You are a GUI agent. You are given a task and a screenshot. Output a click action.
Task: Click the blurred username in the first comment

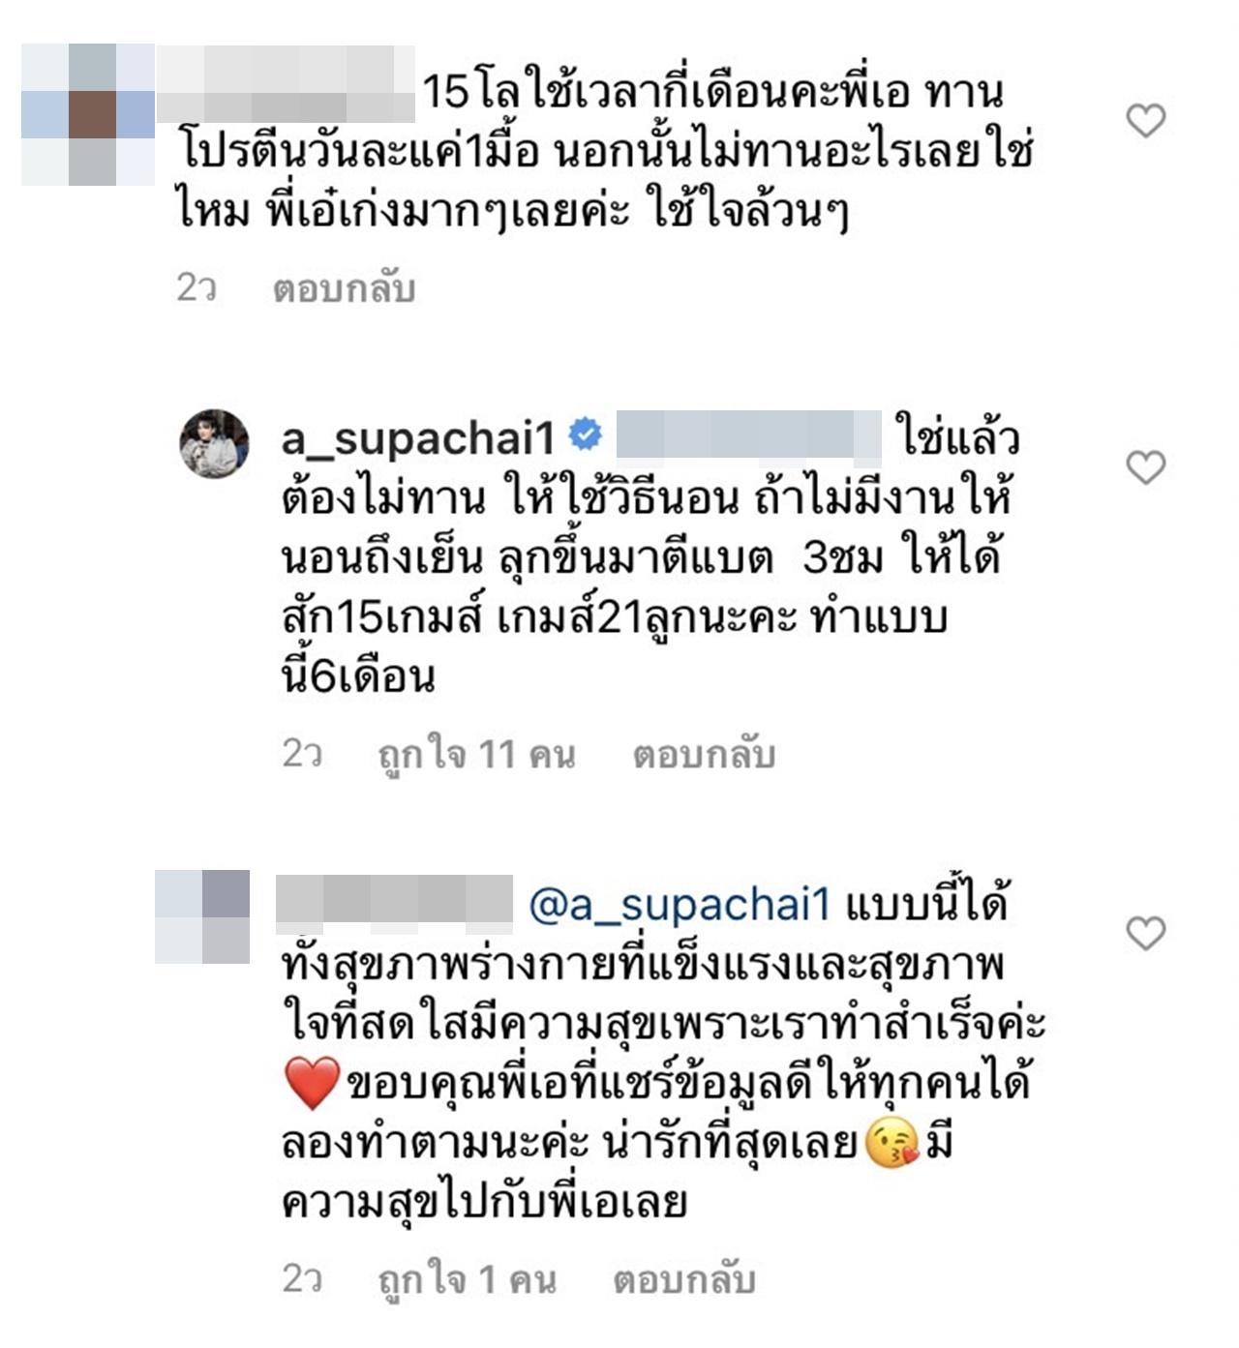click(286, 84)
